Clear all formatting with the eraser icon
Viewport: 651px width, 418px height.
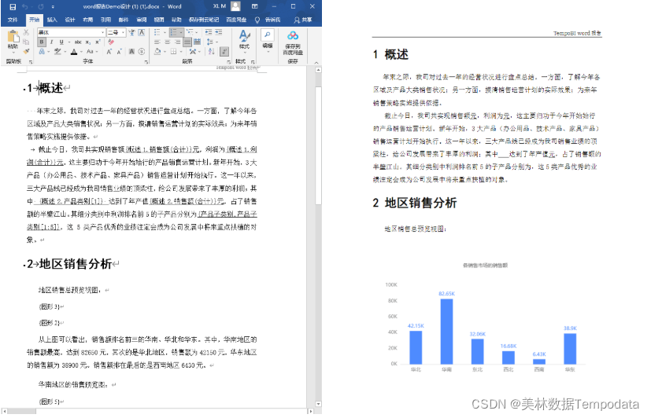111,42
